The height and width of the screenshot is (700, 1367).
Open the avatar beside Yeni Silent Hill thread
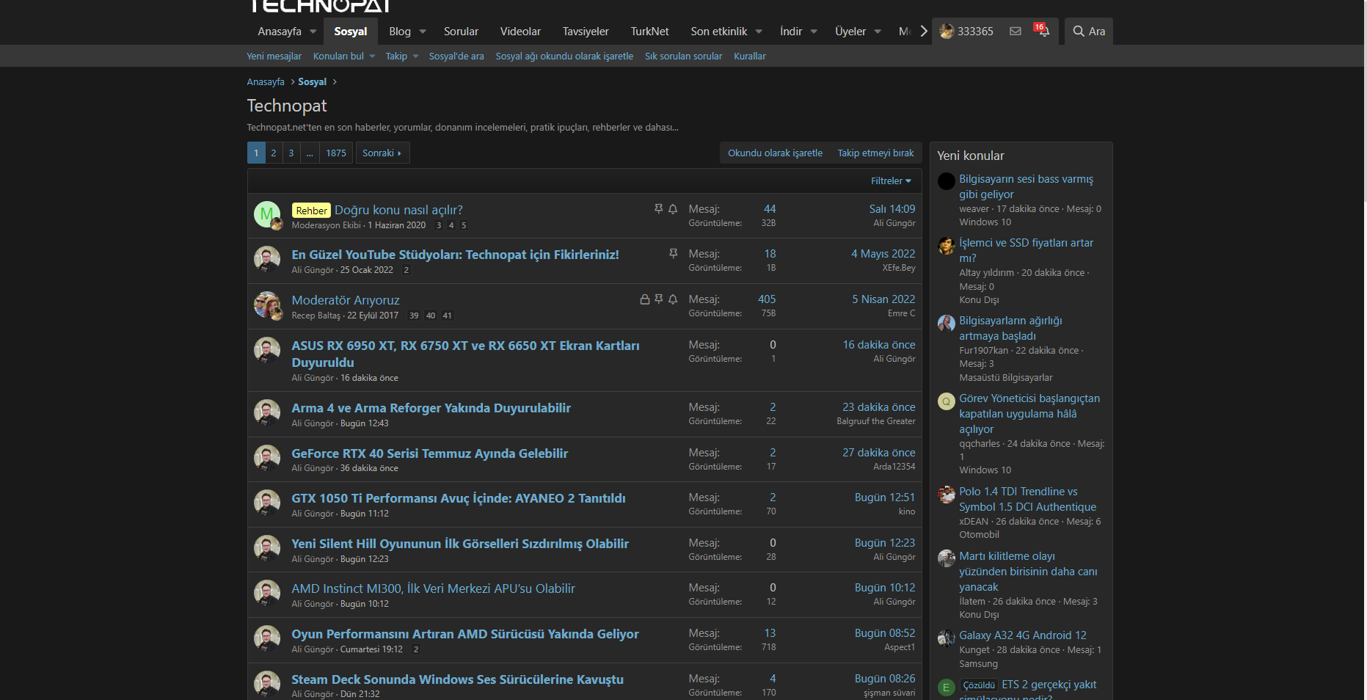267,549
